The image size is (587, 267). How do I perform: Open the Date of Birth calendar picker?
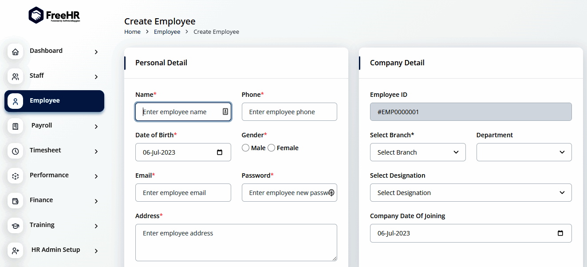220,152
